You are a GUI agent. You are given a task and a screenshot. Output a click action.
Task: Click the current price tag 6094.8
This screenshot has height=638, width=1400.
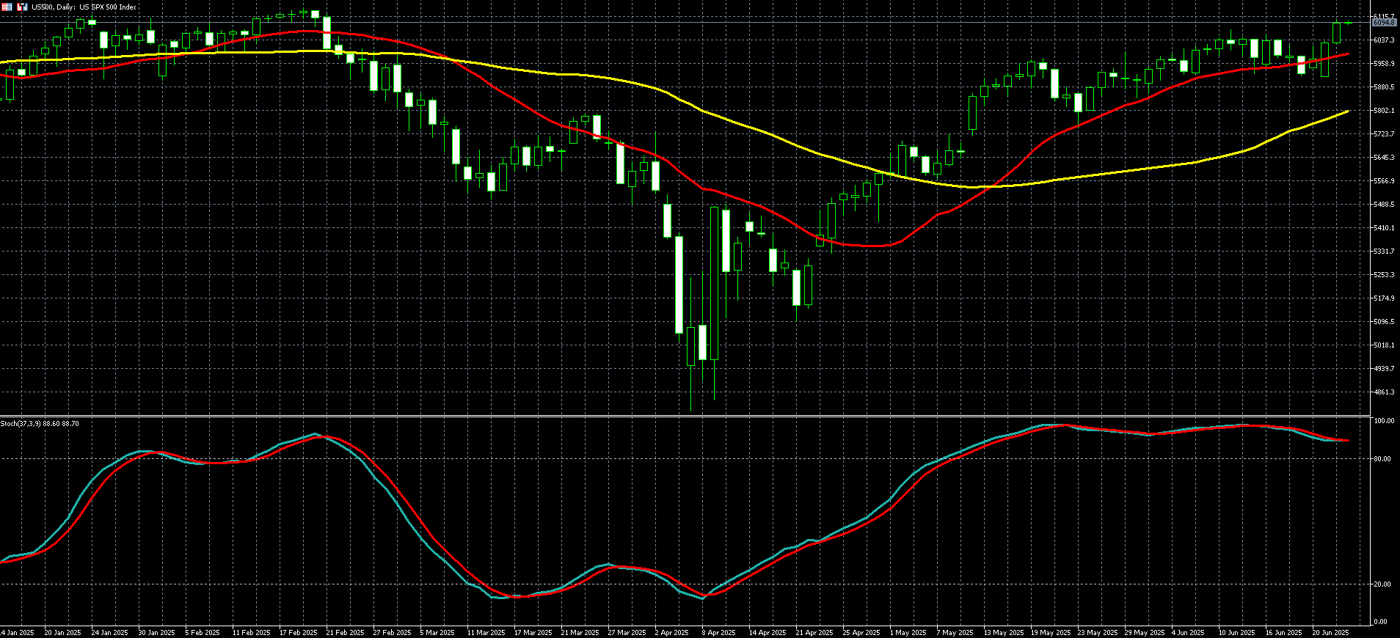pos(1383,23)
